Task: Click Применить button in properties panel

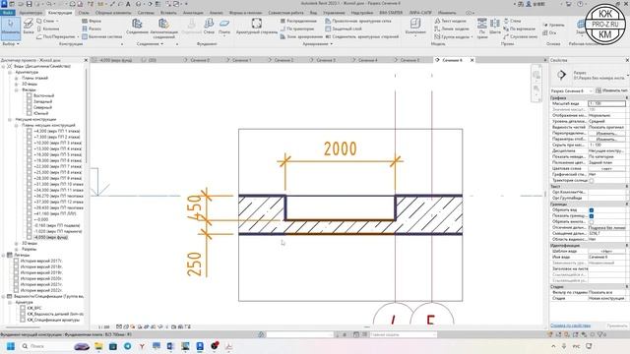Action: pos(617,325)
